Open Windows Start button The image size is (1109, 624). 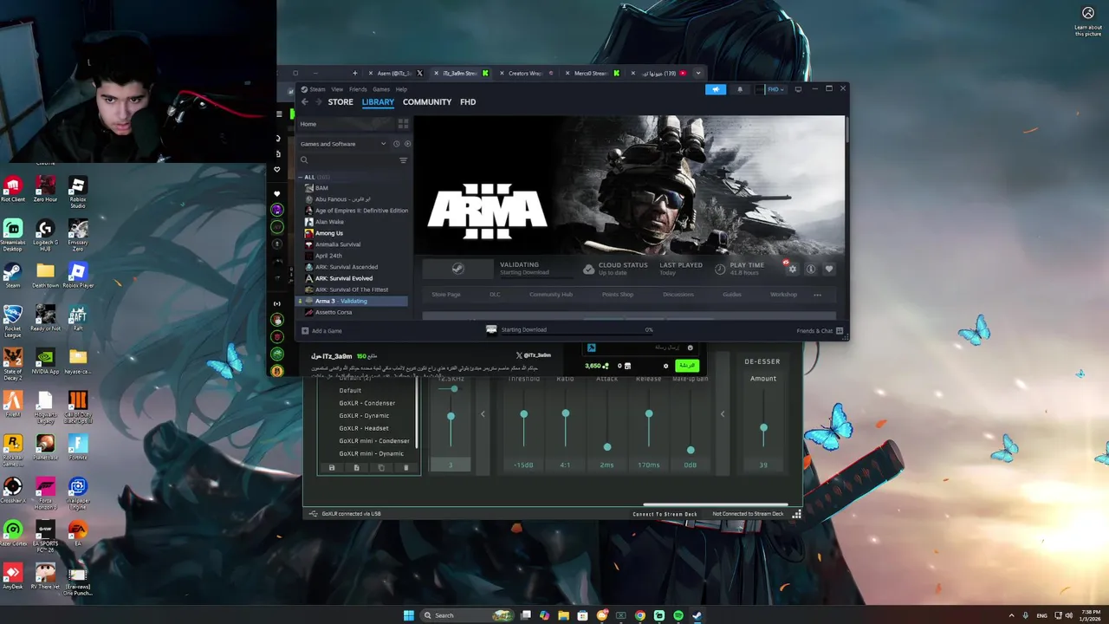point(408,615)
